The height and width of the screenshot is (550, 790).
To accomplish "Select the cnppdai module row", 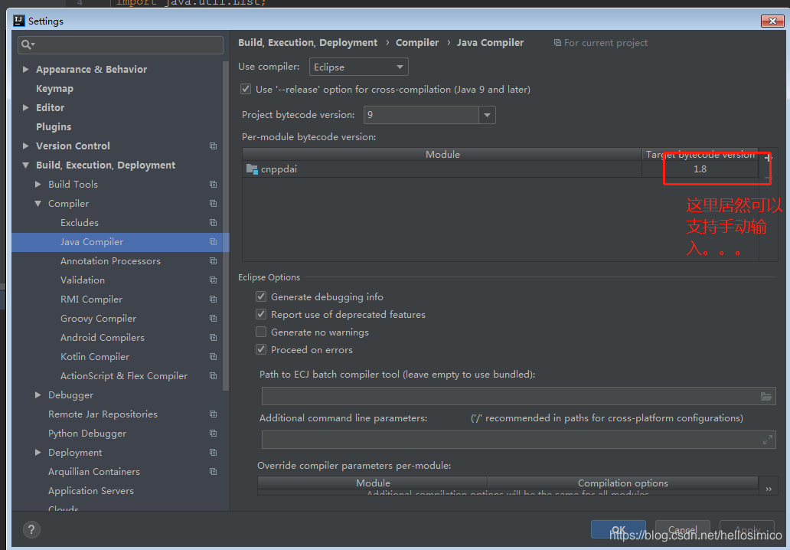I will (501, 169).
